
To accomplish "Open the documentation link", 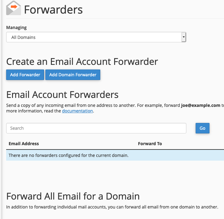I will [77, 111].
